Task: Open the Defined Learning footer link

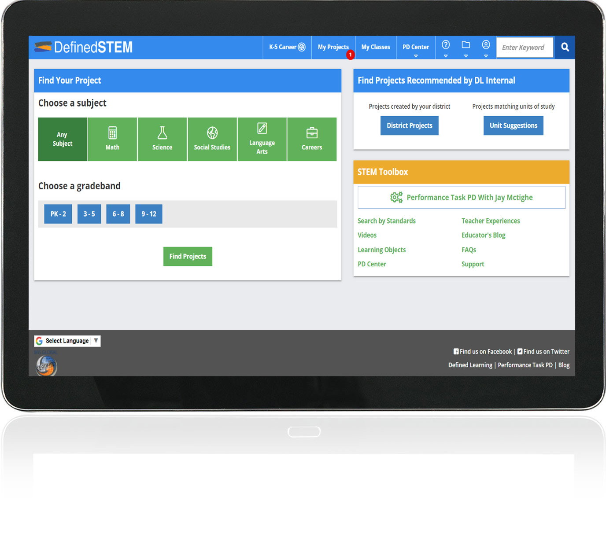Action: coord(470,365)
